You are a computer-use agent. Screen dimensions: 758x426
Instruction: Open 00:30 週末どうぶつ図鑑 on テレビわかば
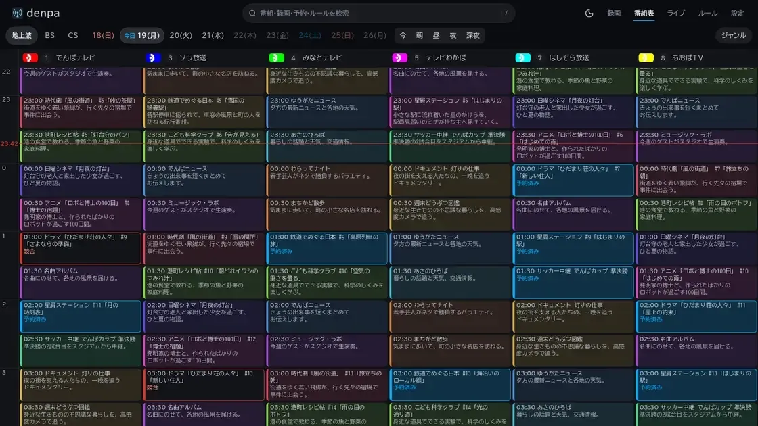pos(450,214)
